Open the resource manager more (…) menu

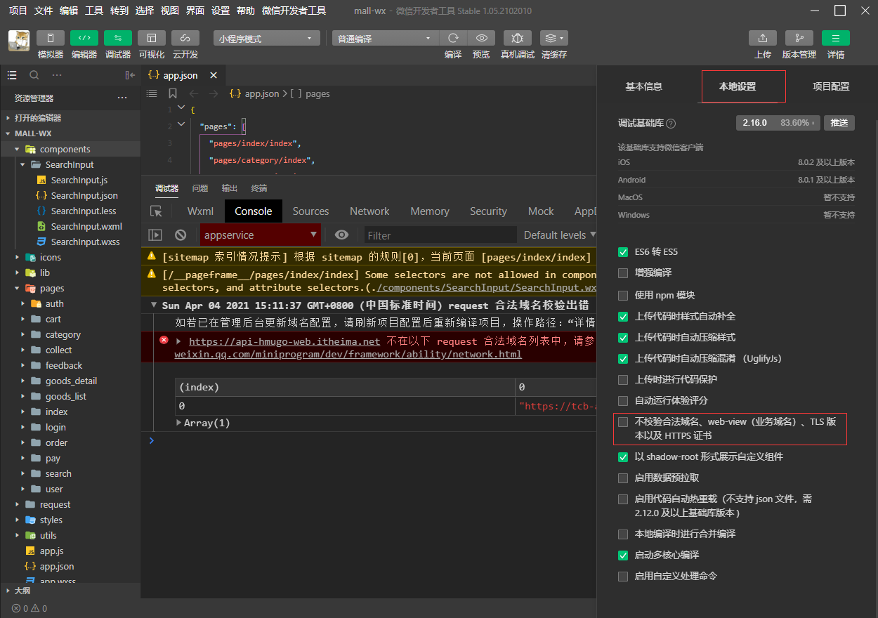click(x=122, y=98)
